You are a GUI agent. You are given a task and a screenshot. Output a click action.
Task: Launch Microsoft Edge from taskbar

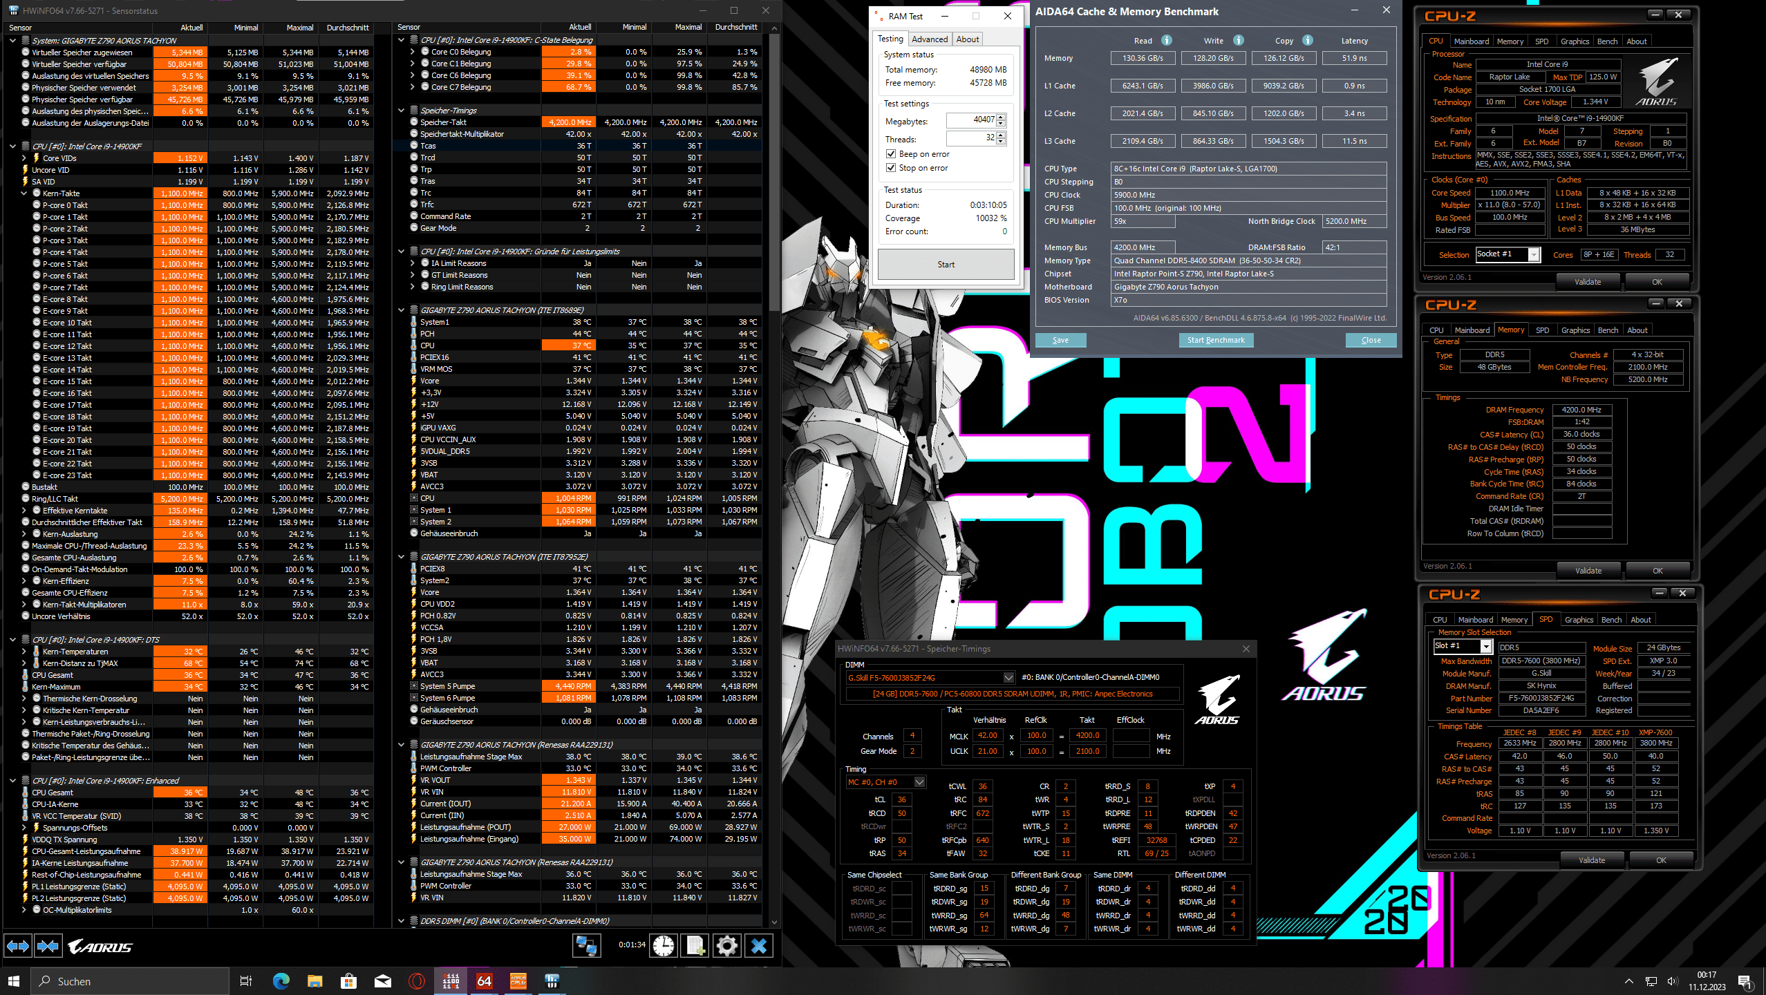point(281,981)
